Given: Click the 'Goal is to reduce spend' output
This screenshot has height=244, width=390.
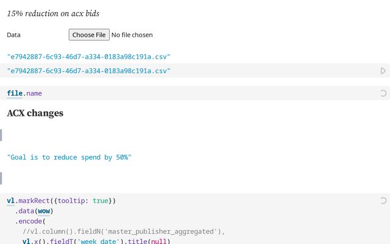Looking at the screenshot, I should (x=69, y=157).
